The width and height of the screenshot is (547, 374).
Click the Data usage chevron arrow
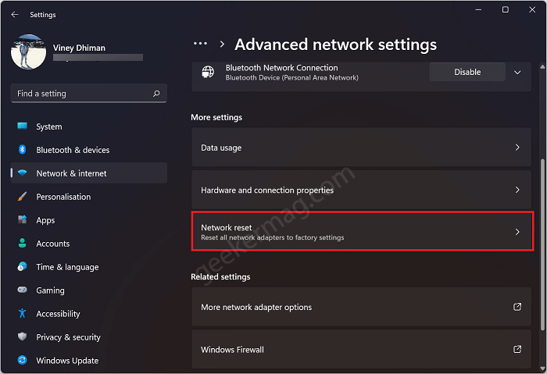pos(517,148)
